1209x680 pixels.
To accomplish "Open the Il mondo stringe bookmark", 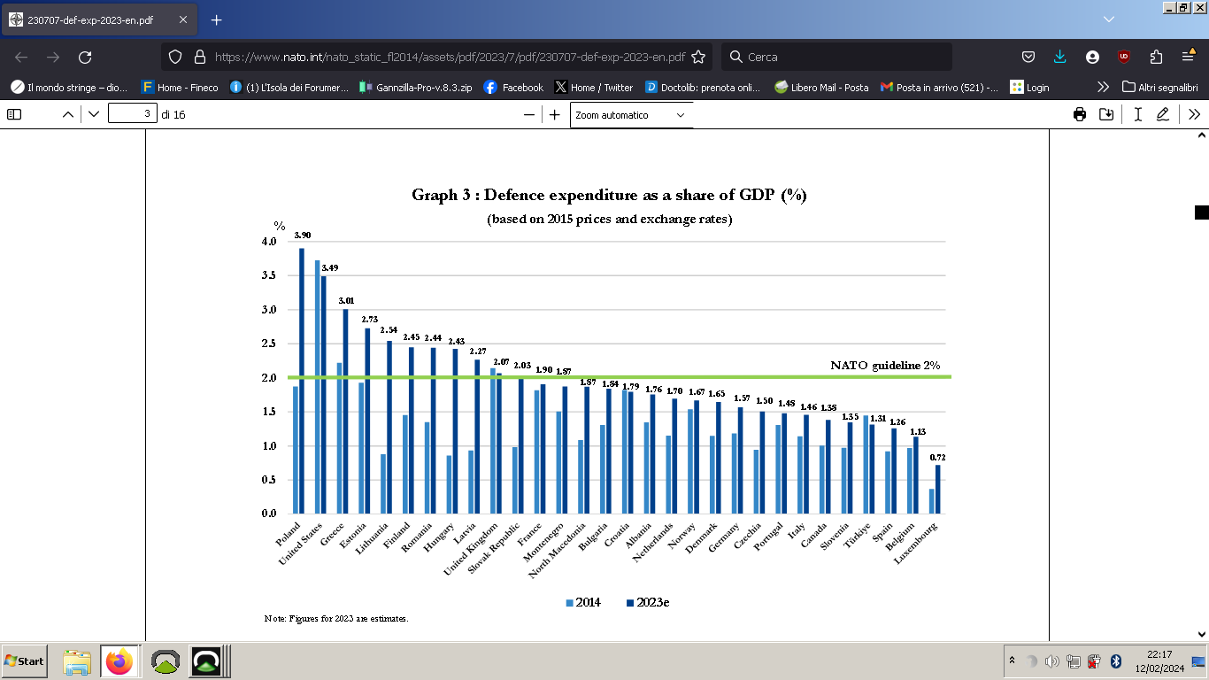I will point(69,87).
